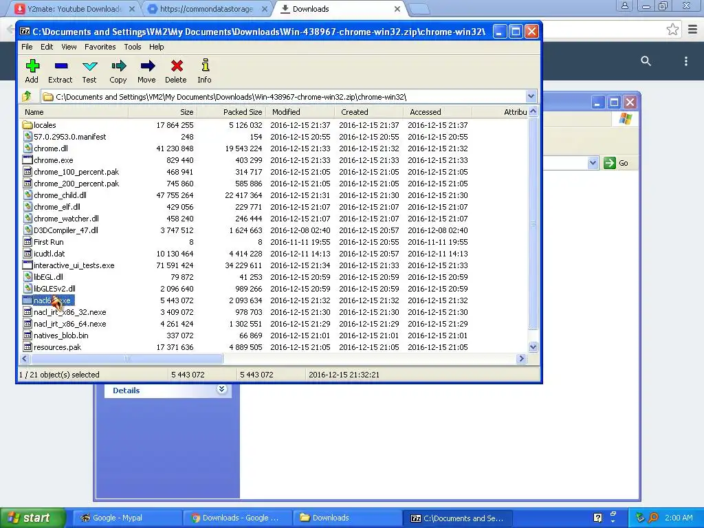Screen dimensions: 704x528
Task: Click horizontal scrollbar right arrow
Action: [521, 358]
